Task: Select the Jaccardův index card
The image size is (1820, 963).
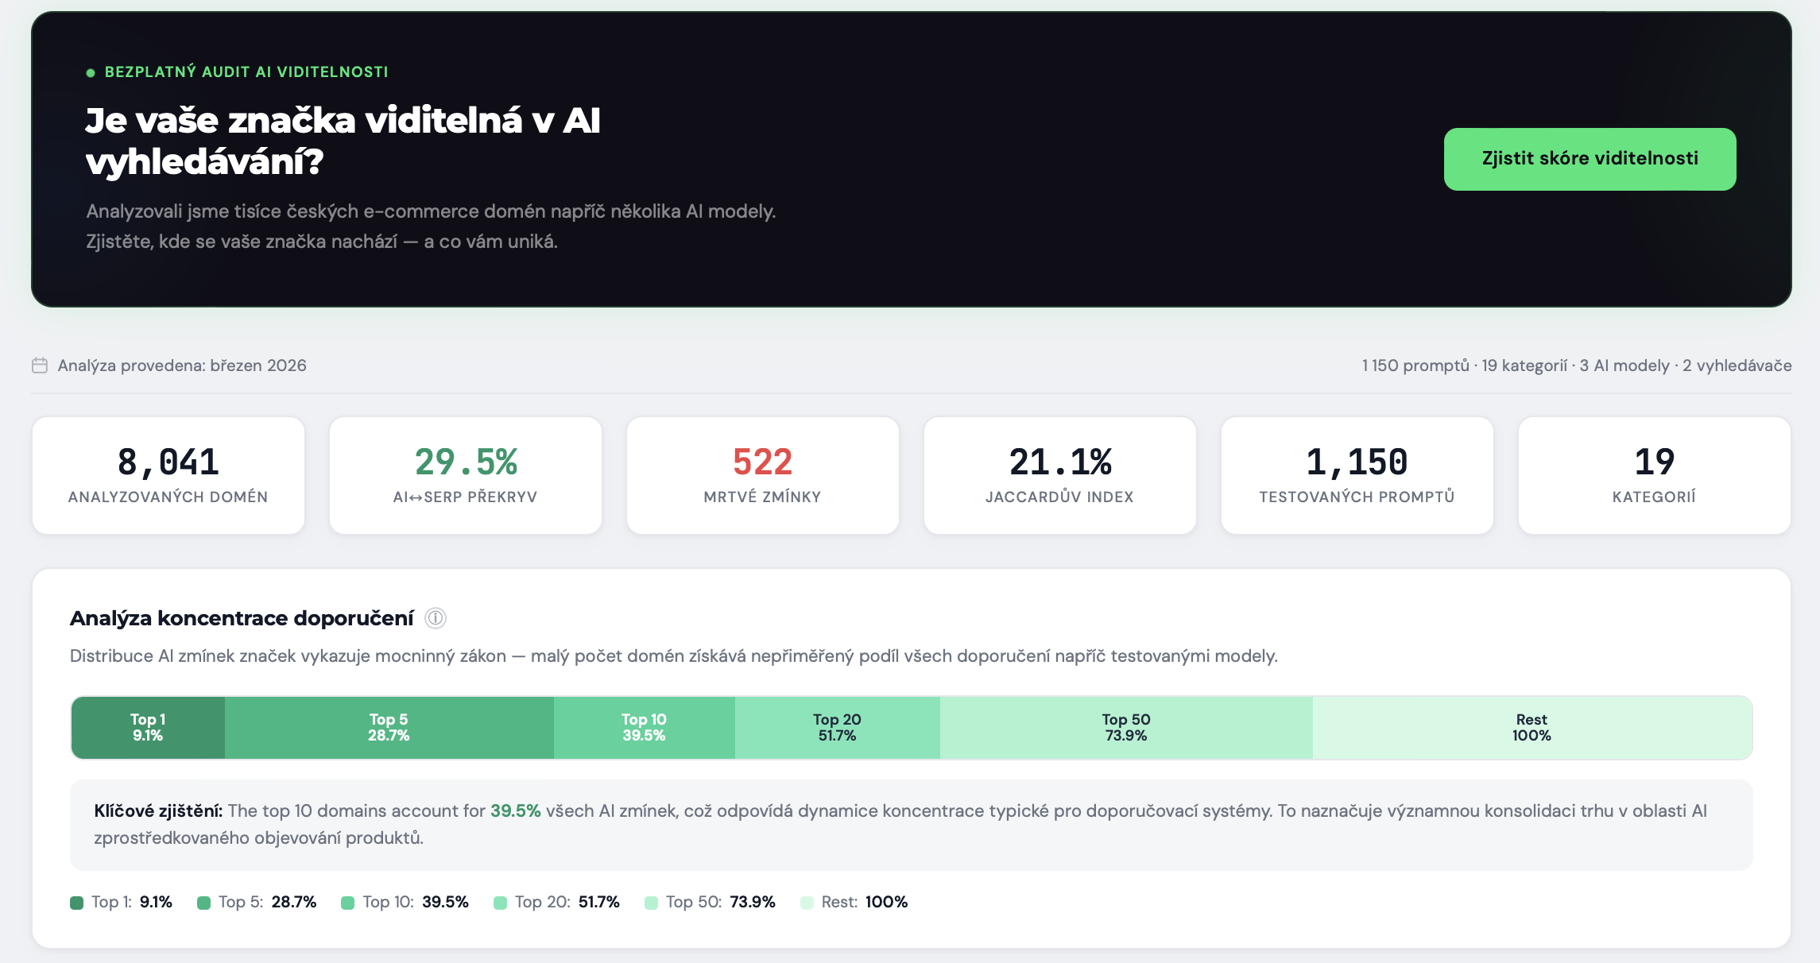Action: click(1059, 474)
